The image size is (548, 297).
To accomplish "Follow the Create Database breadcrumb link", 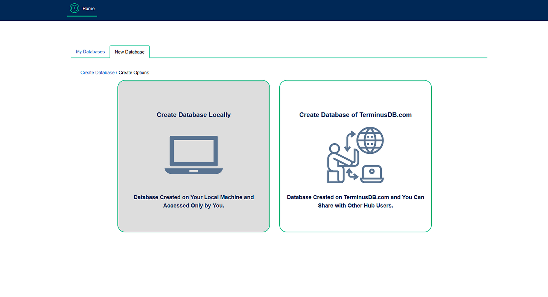I will (x=97, y=73).
